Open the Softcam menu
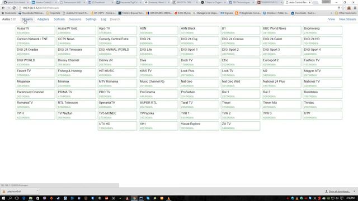This screenshot has width=358, height=201. [x=59, y=19]
